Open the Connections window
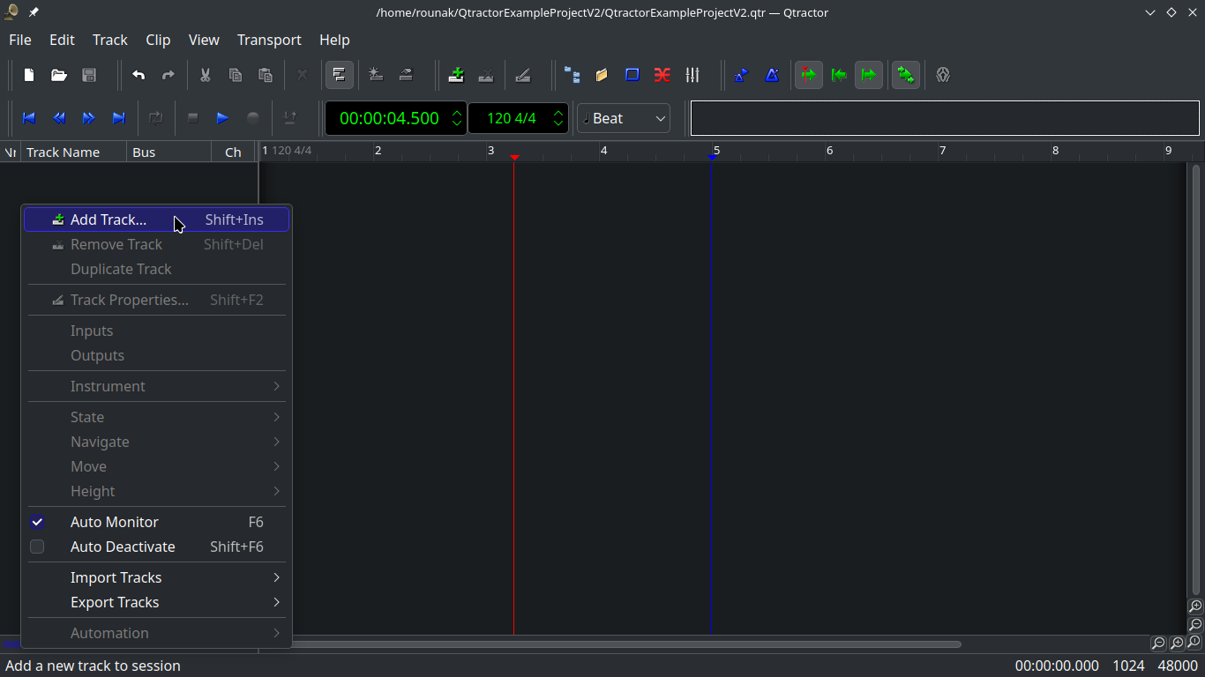The image size is (1205, 677). [x=662, y=75]
